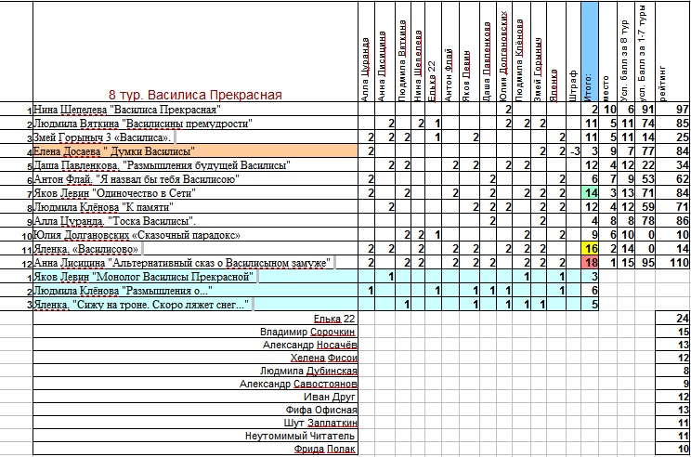Click the highlighted Елена Досаева "Думки Василисы" cell

[x=195, y=151]
